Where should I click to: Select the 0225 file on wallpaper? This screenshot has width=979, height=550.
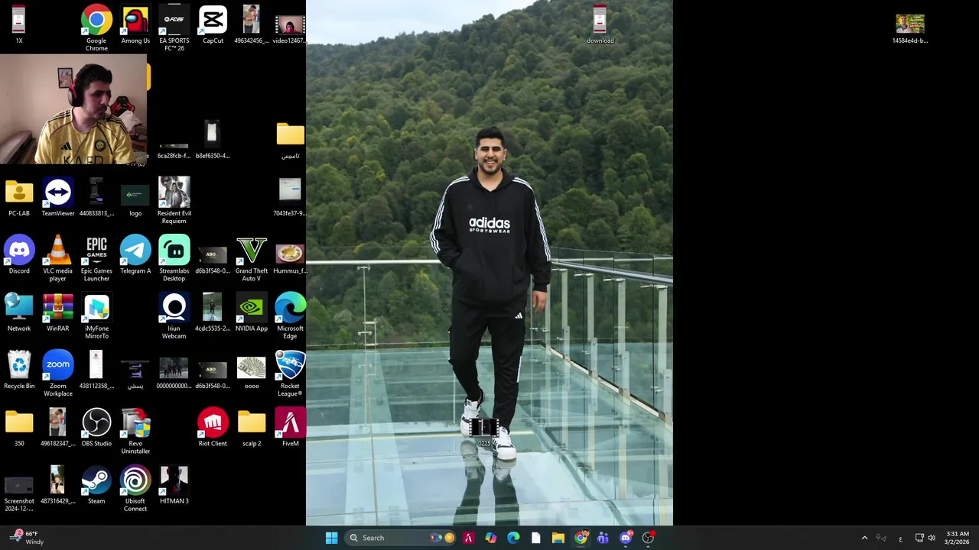point(484,432)
